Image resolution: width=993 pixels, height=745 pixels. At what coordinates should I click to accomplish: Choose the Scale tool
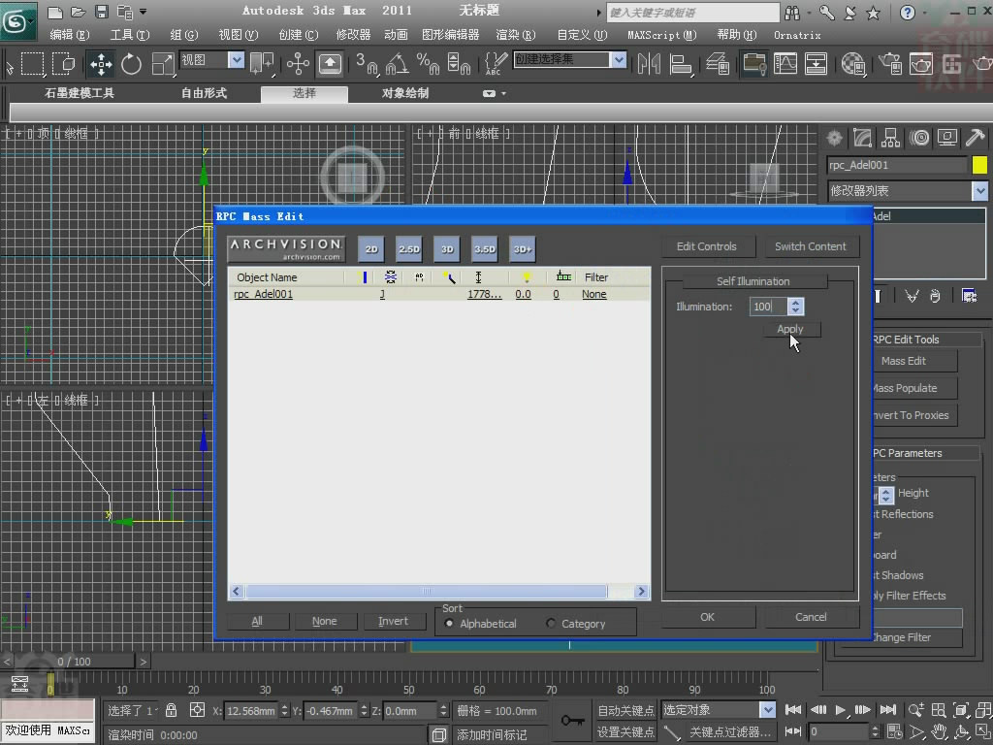point(163,64)
